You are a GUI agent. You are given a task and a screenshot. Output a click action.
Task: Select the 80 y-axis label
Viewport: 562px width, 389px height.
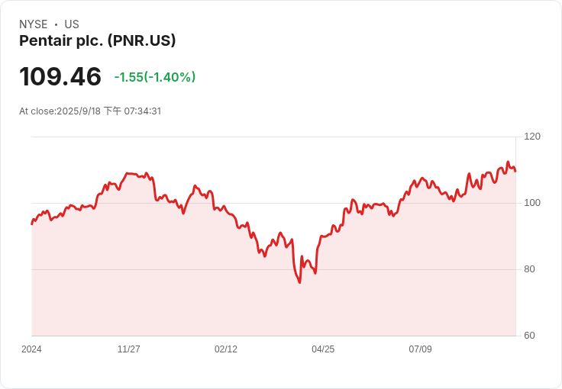529,269
